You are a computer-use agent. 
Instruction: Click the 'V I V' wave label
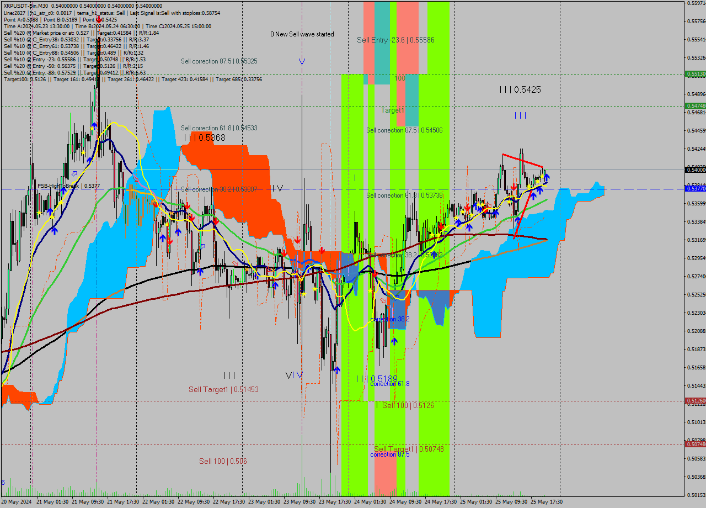[x=294, y=375]
